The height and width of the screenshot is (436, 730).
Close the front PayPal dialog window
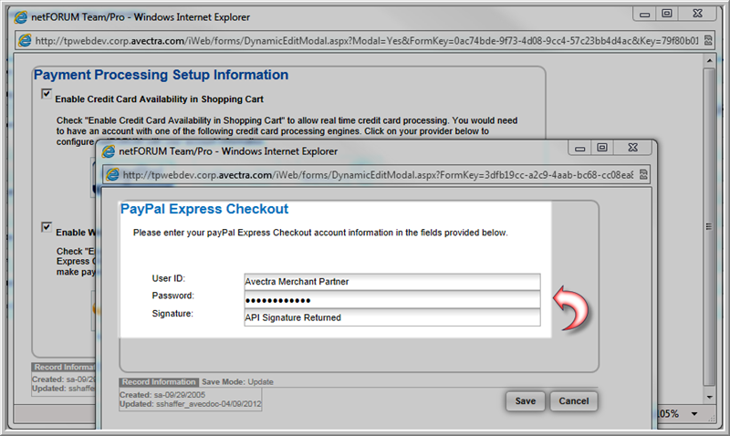[x=632, y=148]
